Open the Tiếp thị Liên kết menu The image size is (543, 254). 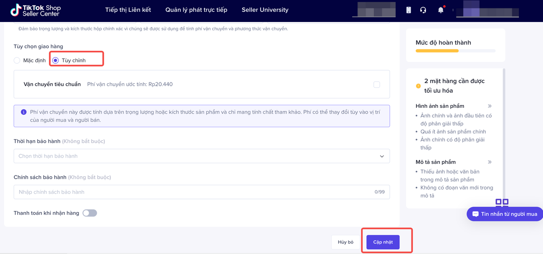click(x=128, y=10)
